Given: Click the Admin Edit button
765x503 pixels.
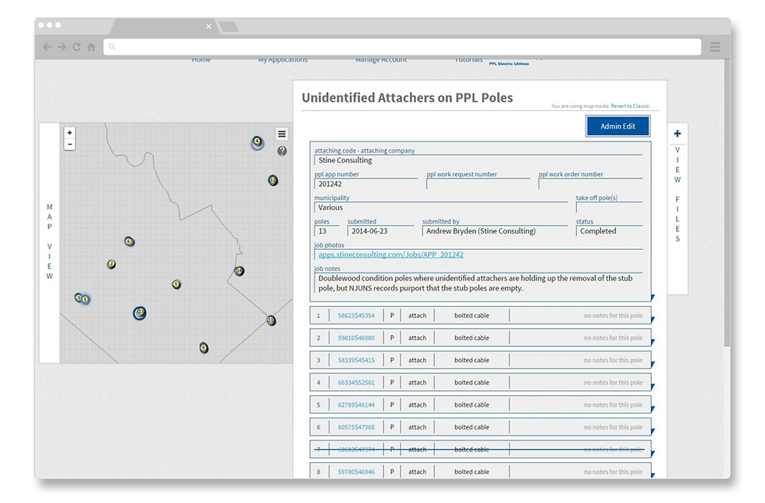Looking at the screenshot, I should (x=617, y=126).
